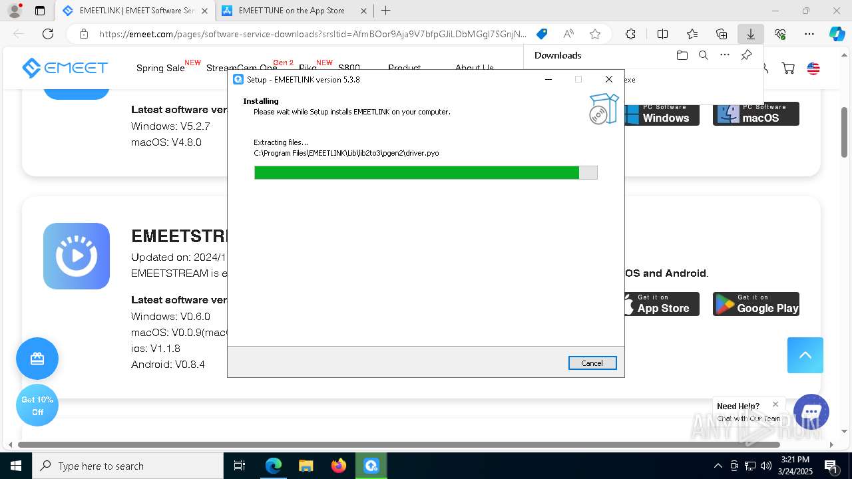This screenshot has width=852, height=479.
Task: Switch to EMEET TUNE App Store tab
Action: 294,11
